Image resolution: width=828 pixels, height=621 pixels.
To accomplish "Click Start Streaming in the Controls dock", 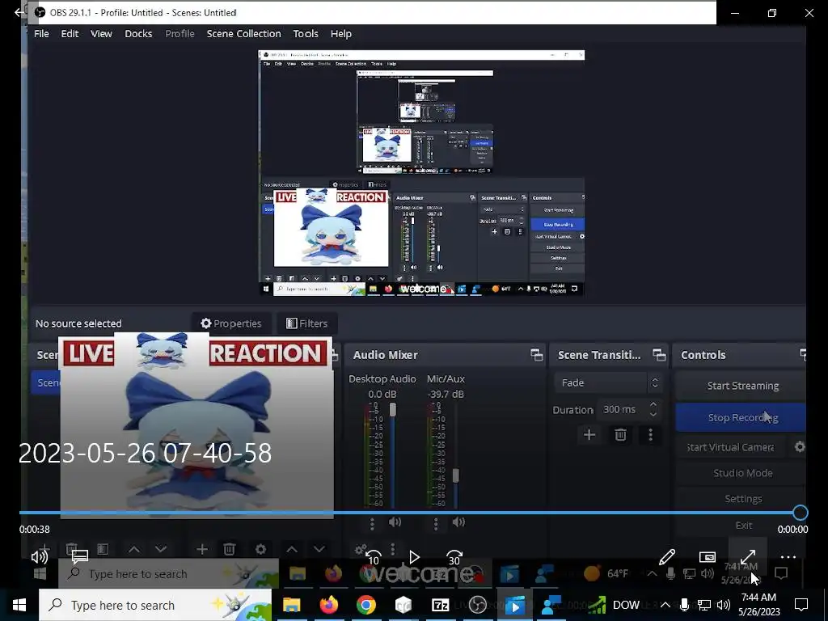I will [742, 386].
